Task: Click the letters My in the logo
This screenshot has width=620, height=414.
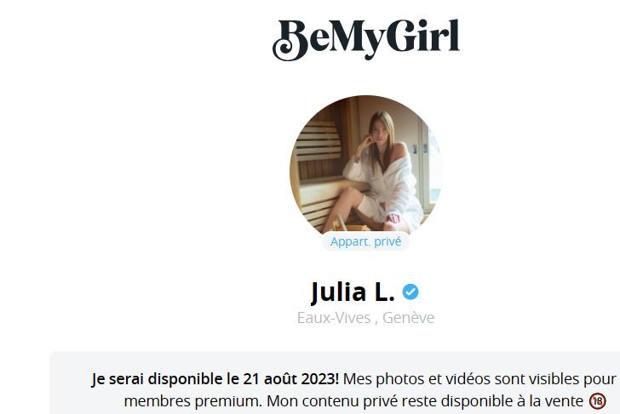Action: 356,39
